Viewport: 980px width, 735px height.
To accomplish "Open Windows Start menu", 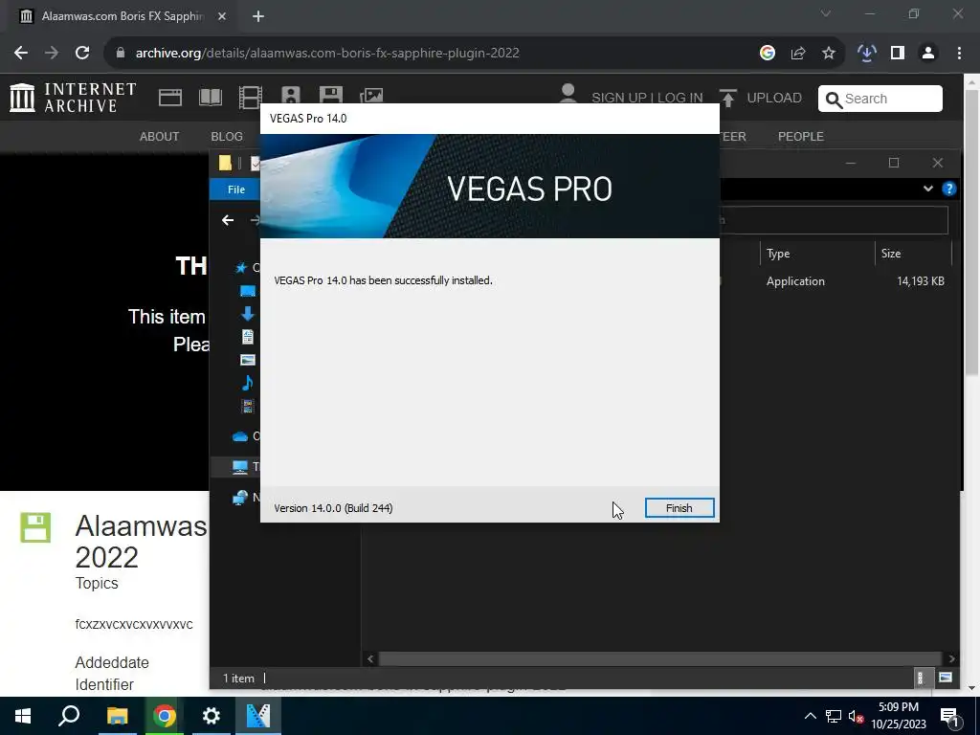I will tap(23, 716).
